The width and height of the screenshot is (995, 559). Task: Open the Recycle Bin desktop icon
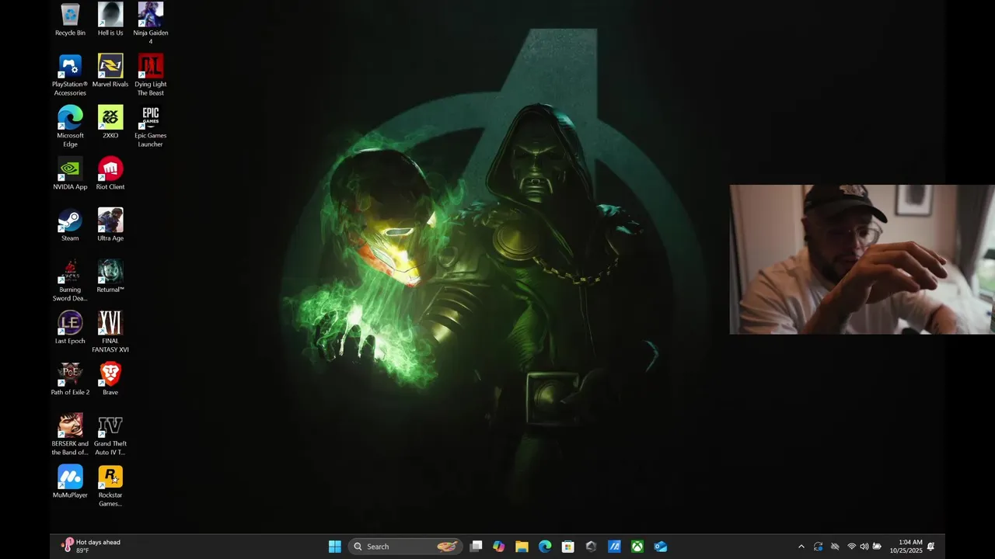[x=70, y=19]
